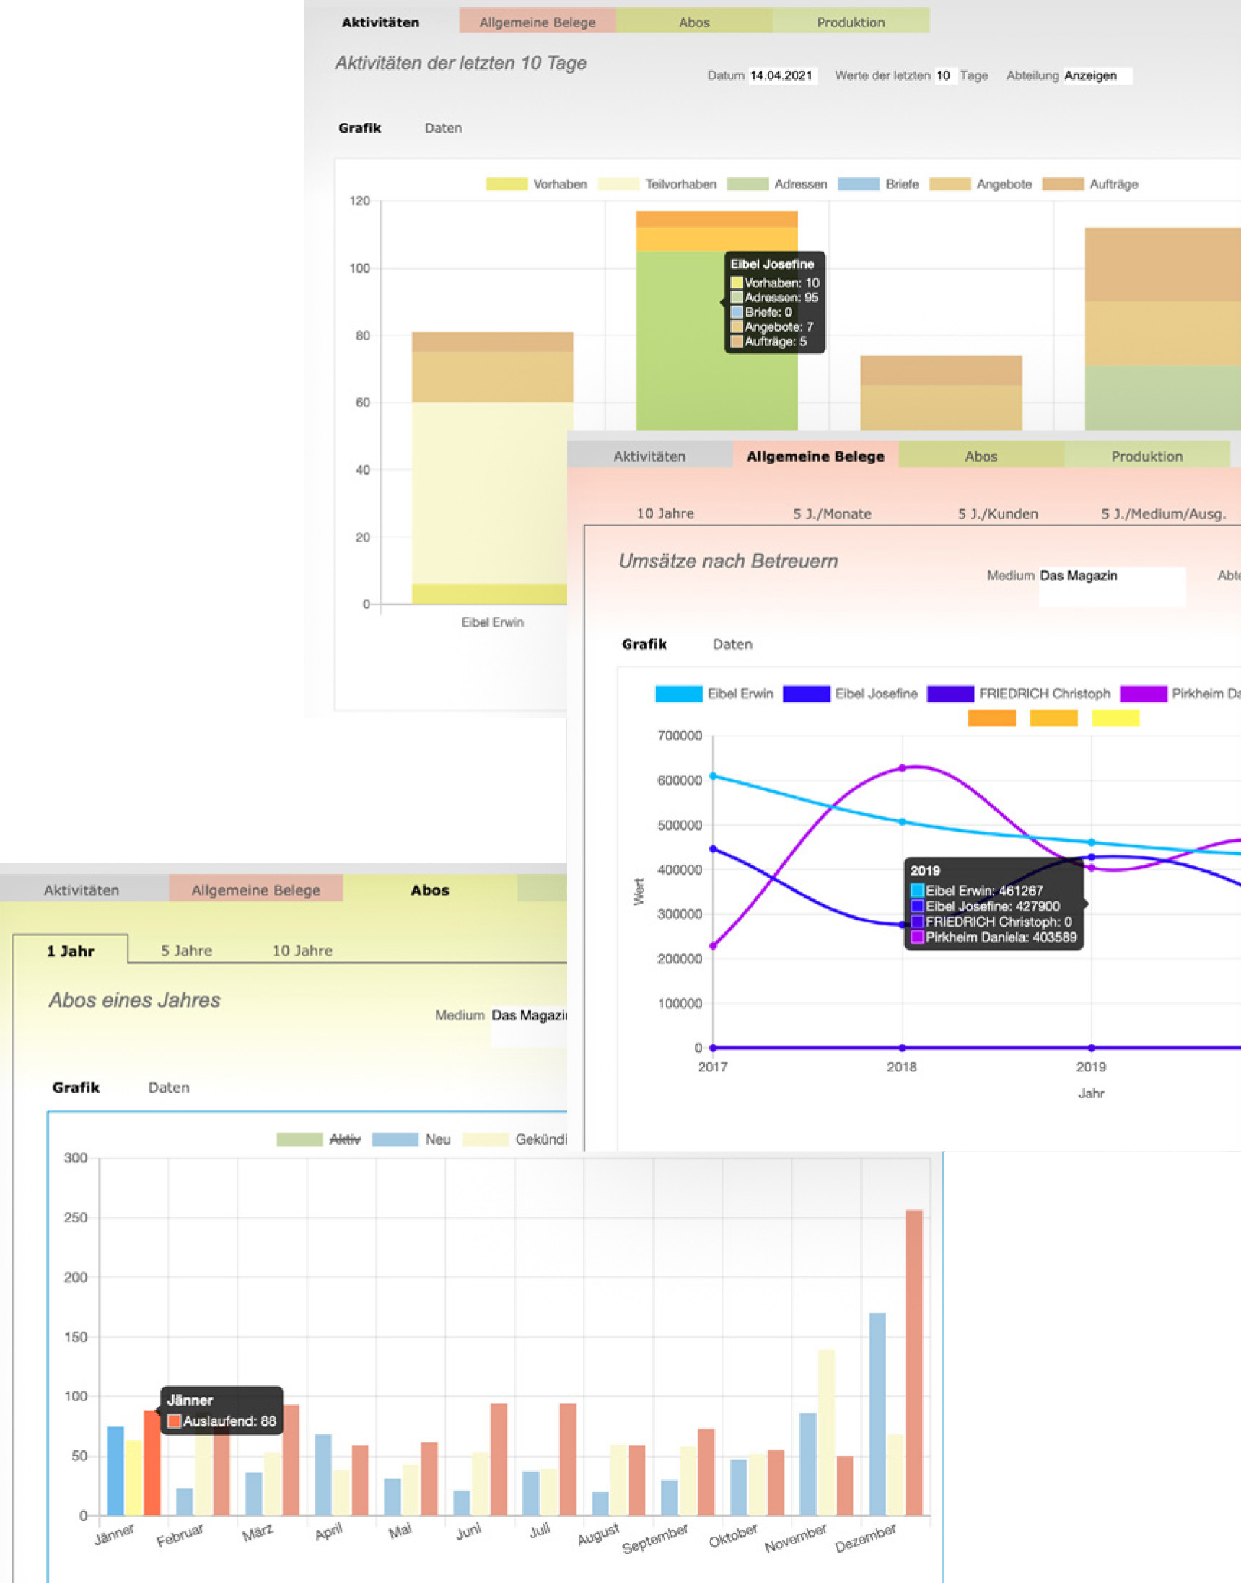Open the Allgemeine Belege tab
This screenshot has width=1241, height=1583.
tap(538, 21)
